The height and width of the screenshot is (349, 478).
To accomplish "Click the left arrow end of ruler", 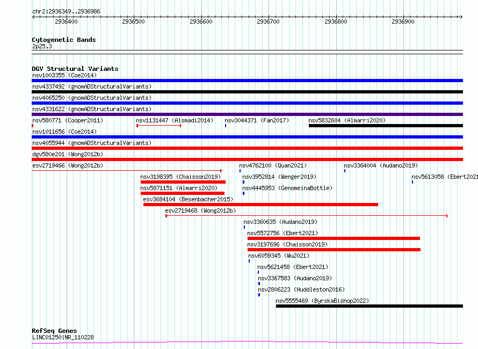I will coord(33,17).
